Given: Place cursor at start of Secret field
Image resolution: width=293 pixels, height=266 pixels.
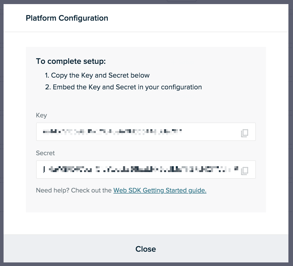Looking at the screenshot, I should pyautogui.click(x=43, y=170).
